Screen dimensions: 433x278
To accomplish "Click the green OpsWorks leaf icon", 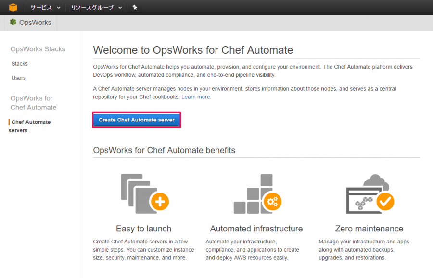I will (x=13, y=22).
